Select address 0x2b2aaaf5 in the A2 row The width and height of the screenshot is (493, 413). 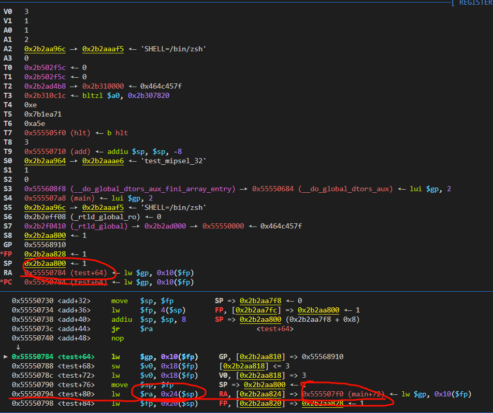click(103, 49)
